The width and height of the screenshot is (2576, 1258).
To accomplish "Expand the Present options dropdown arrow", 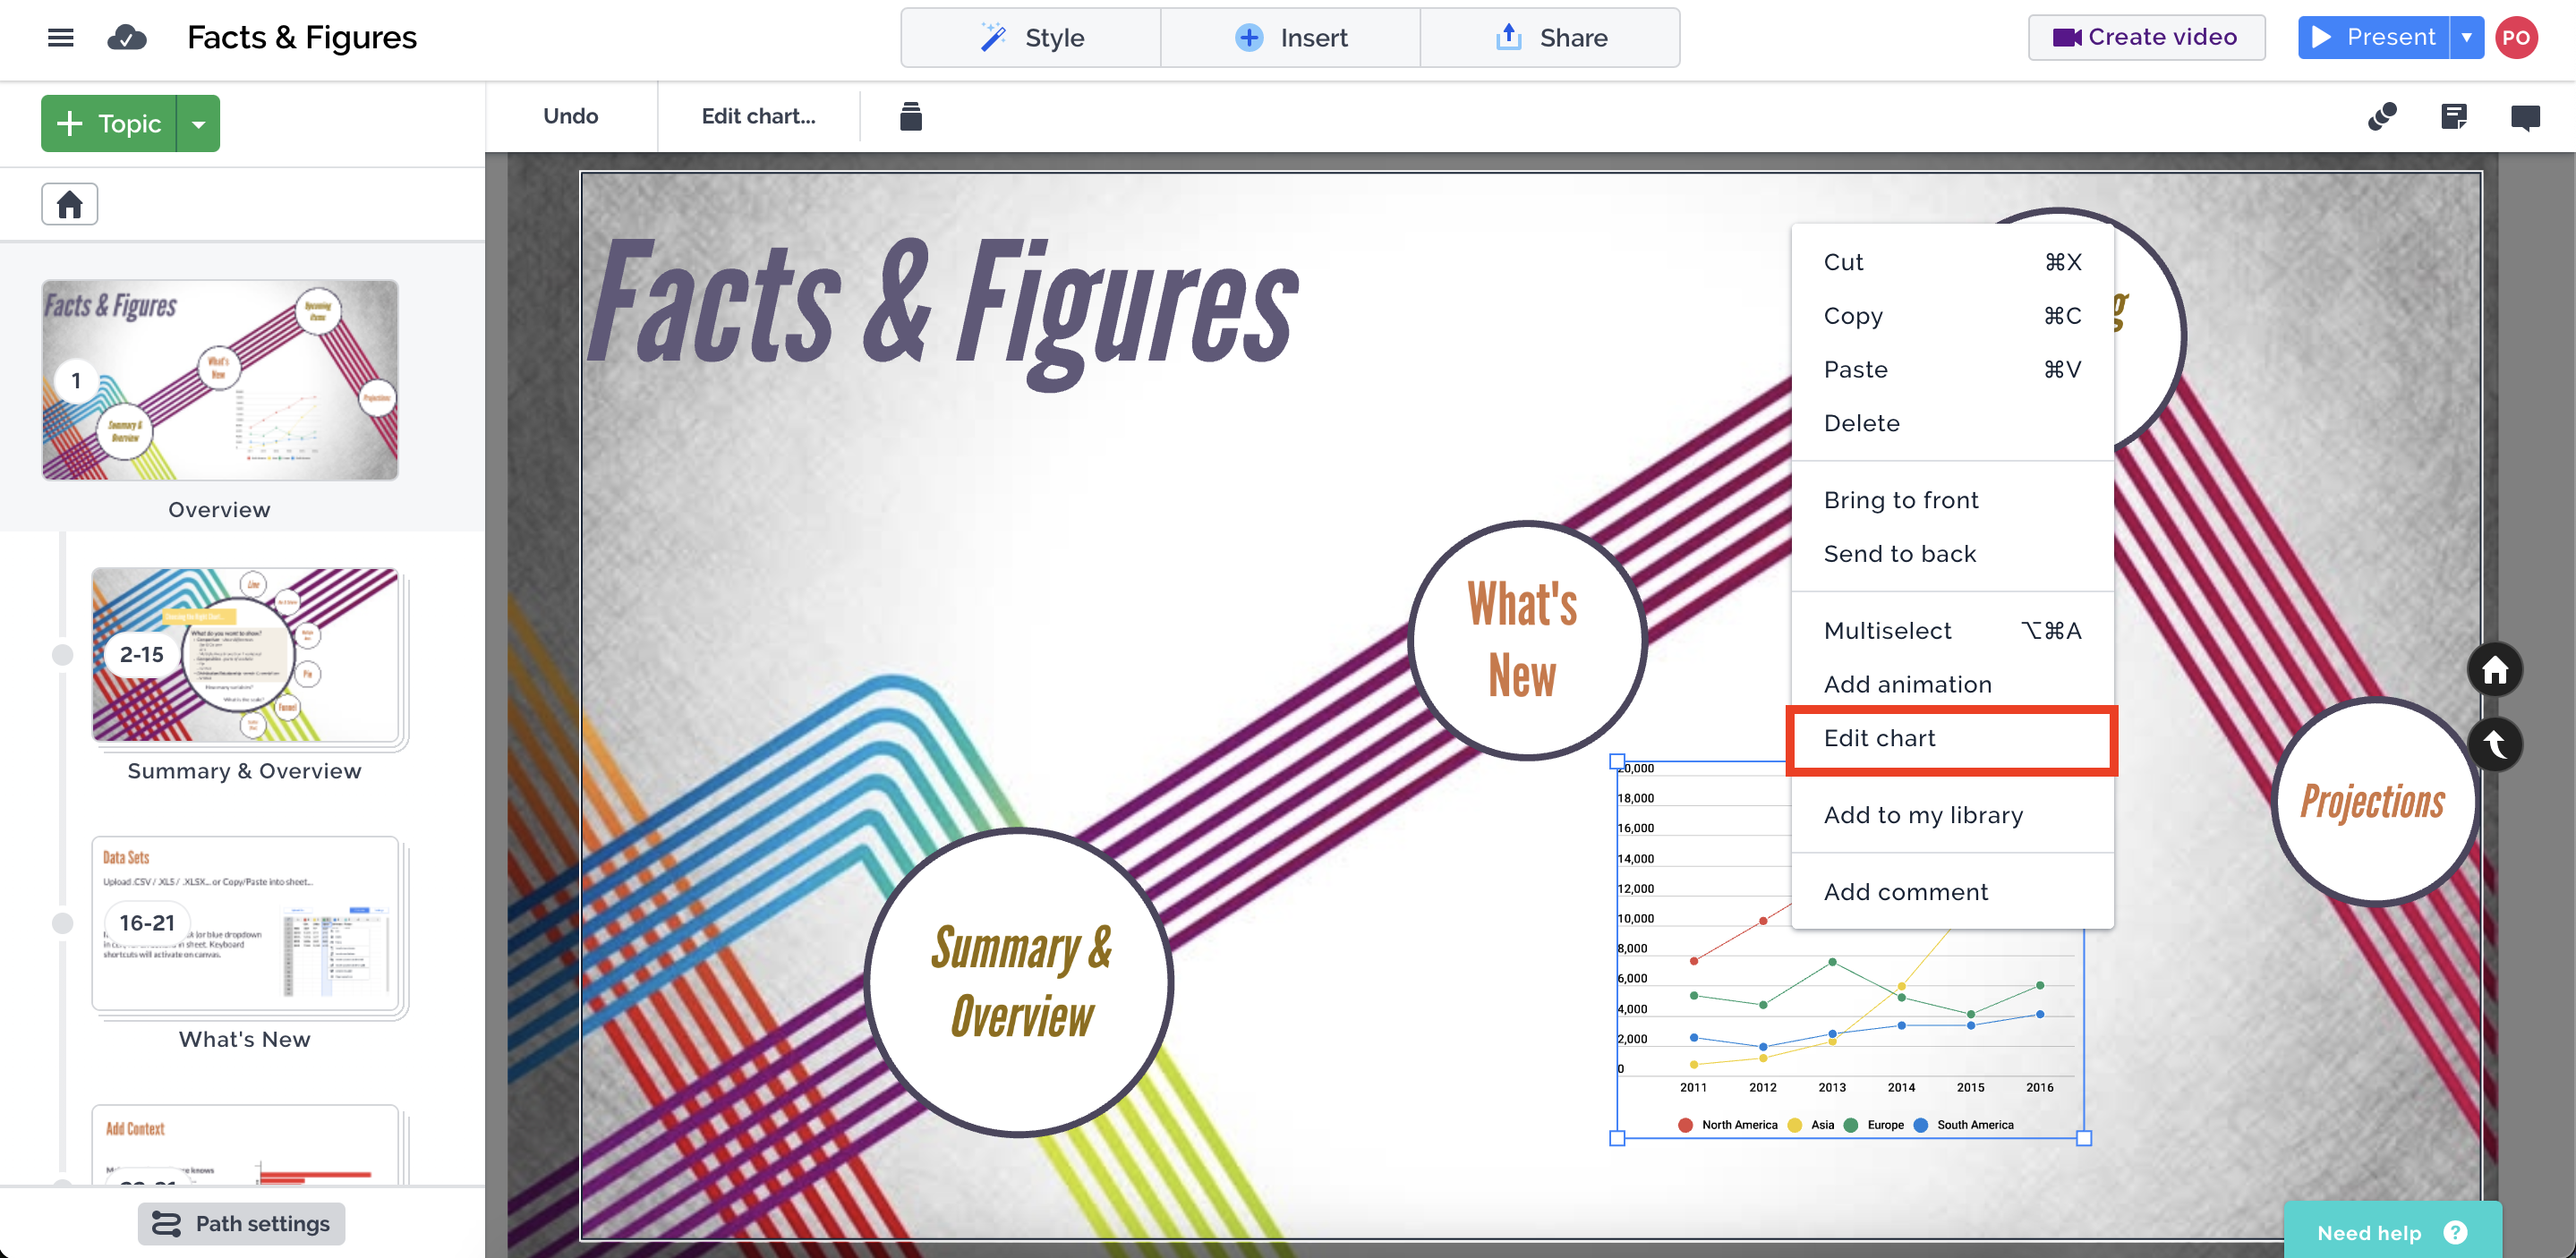I will 2466,38.
